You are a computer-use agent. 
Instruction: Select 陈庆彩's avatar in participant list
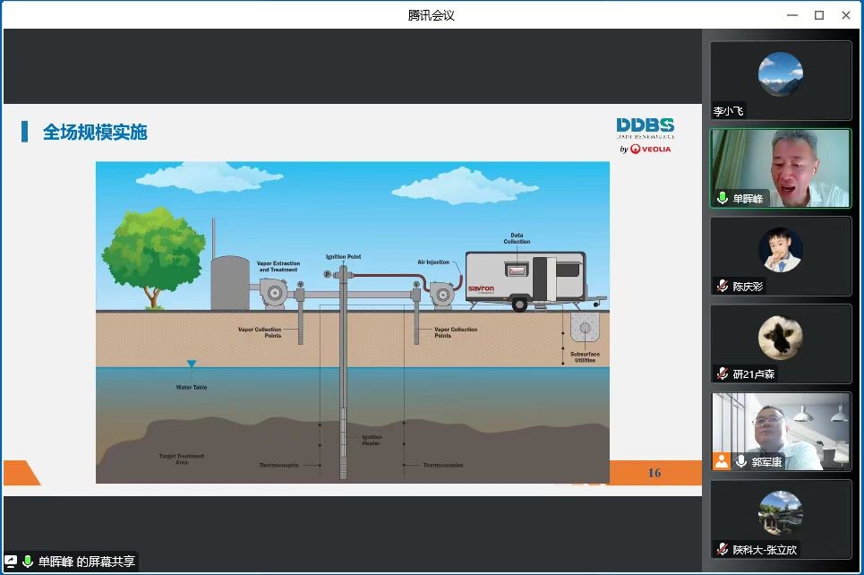(780, 249)
